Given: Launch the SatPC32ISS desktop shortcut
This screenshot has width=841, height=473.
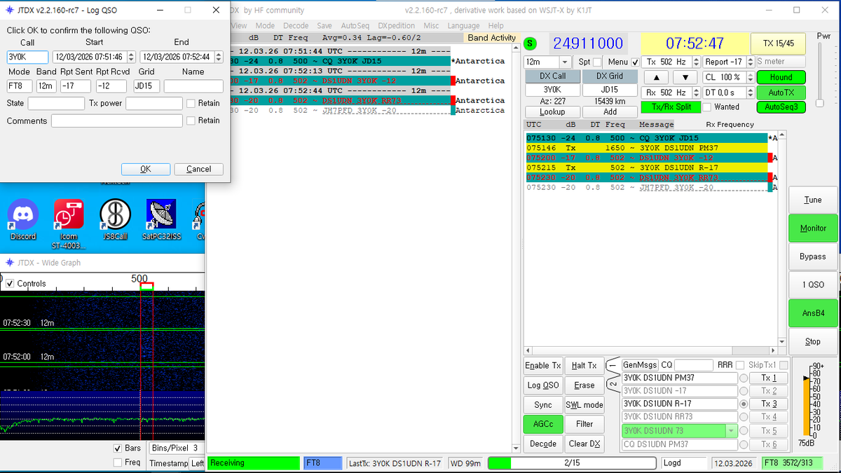Looking at the screenshot, I should (161, 220).
